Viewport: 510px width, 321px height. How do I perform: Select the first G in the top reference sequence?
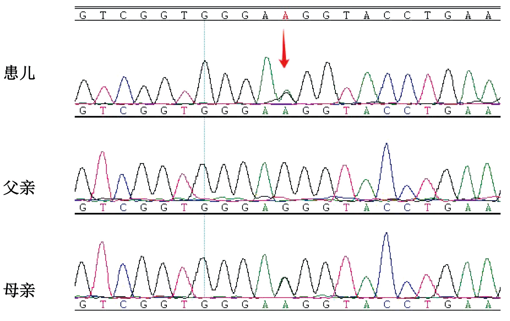point(83,15)
